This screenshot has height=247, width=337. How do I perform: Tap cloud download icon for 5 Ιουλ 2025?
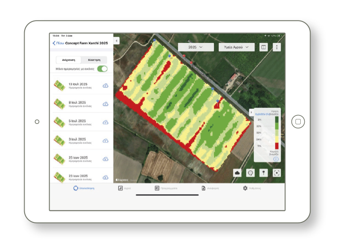tap(106, 122)
